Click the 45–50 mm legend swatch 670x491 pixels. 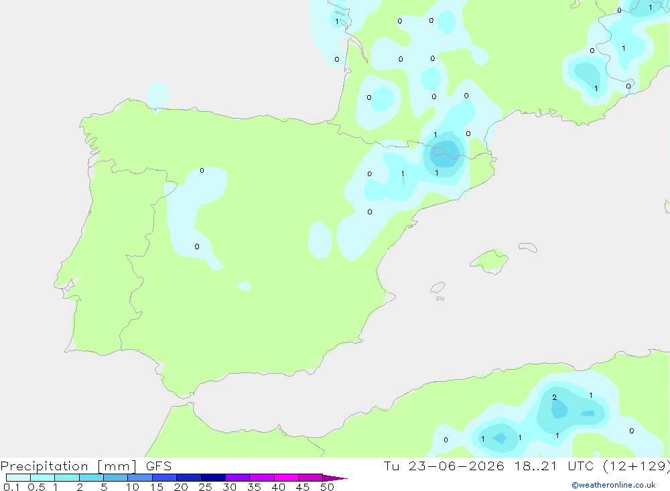[311, 478]
